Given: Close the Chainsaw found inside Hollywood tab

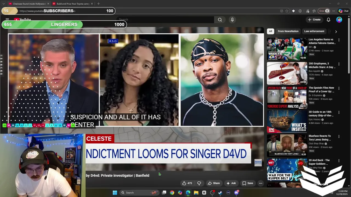Looking at the screenshot, I should click(x=48, y=4).
